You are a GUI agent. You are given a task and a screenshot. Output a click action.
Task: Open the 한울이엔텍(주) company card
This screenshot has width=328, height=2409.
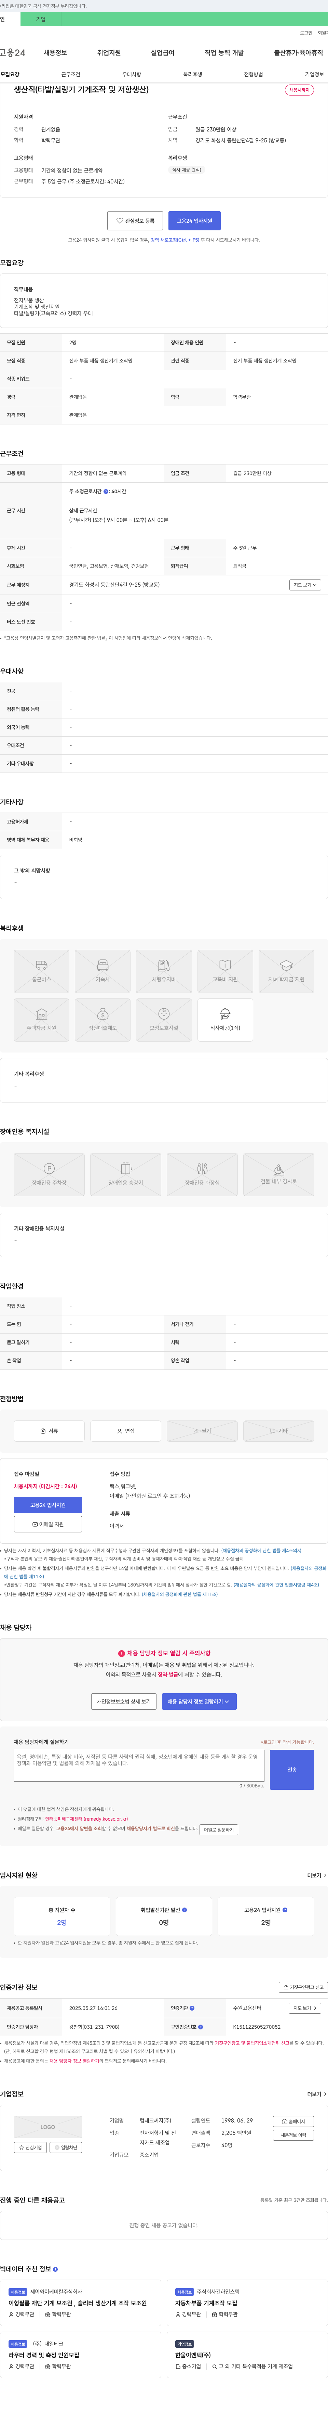tap(247, 2355)
